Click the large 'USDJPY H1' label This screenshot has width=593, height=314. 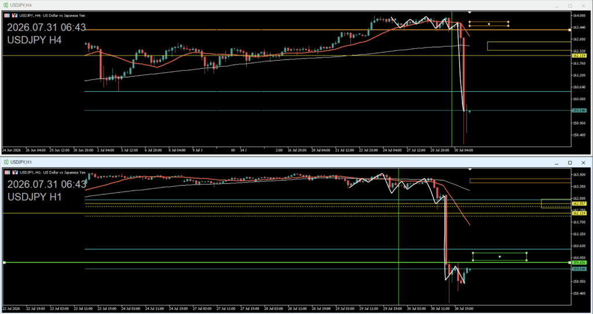[35, 197]
